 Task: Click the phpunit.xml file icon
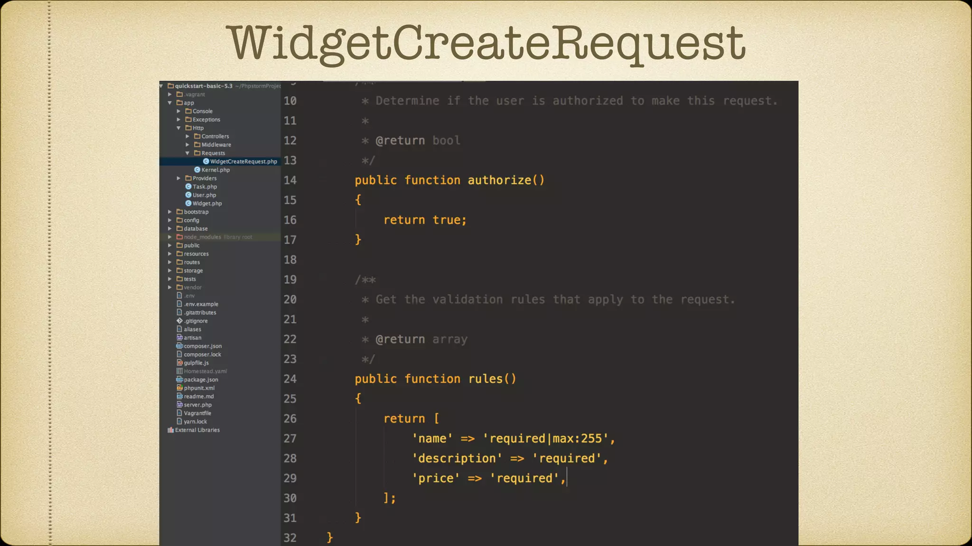[x=179, y=388]
